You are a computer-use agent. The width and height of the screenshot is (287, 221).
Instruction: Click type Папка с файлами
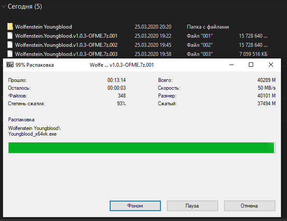(x=208, y=27)
